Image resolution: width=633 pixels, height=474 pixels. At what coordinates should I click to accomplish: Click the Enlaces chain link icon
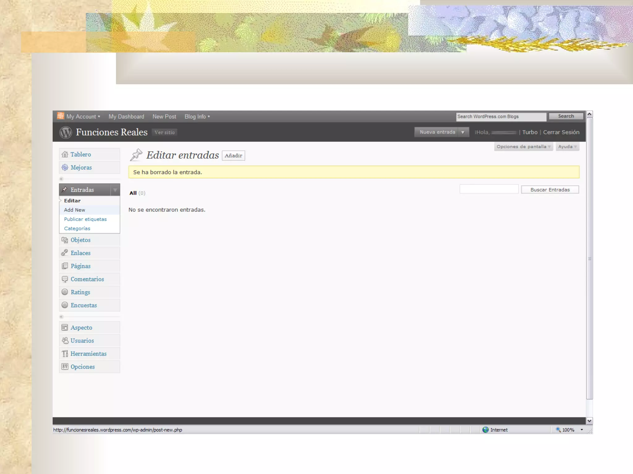pos(65,253)
